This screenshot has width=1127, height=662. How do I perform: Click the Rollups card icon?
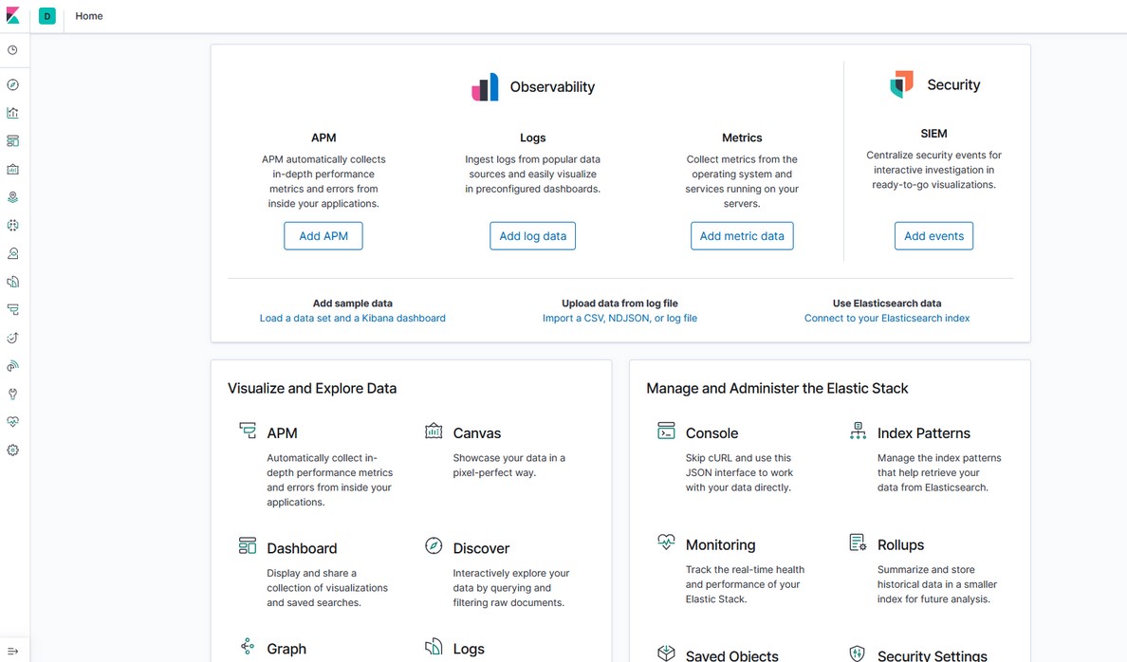click(858, 542)
